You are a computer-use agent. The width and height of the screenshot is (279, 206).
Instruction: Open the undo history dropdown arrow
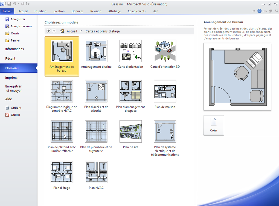18,4
